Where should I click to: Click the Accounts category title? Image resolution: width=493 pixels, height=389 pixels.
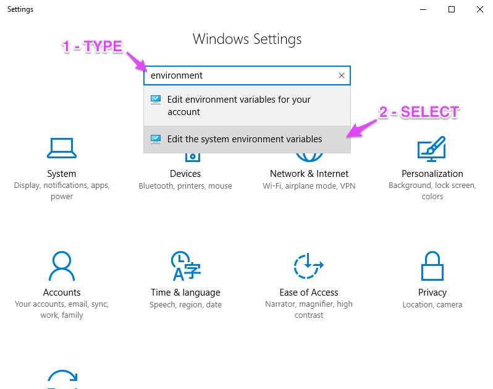62,293
